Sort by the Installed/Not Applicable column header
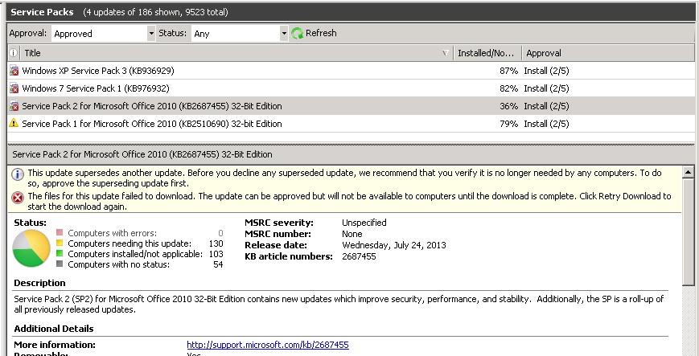 (485, 53)
